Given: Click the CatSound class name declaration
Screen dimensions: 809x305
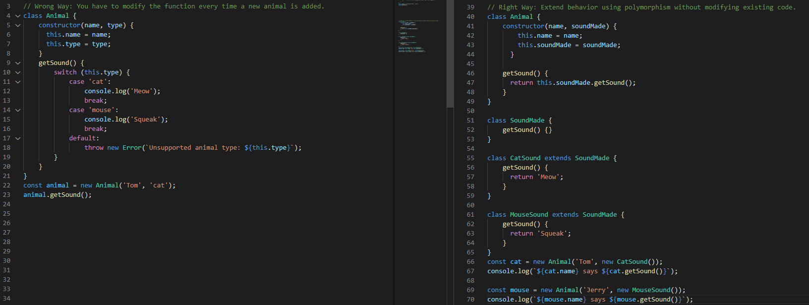Looking at the screenshot, I should [x=525, y=158].
